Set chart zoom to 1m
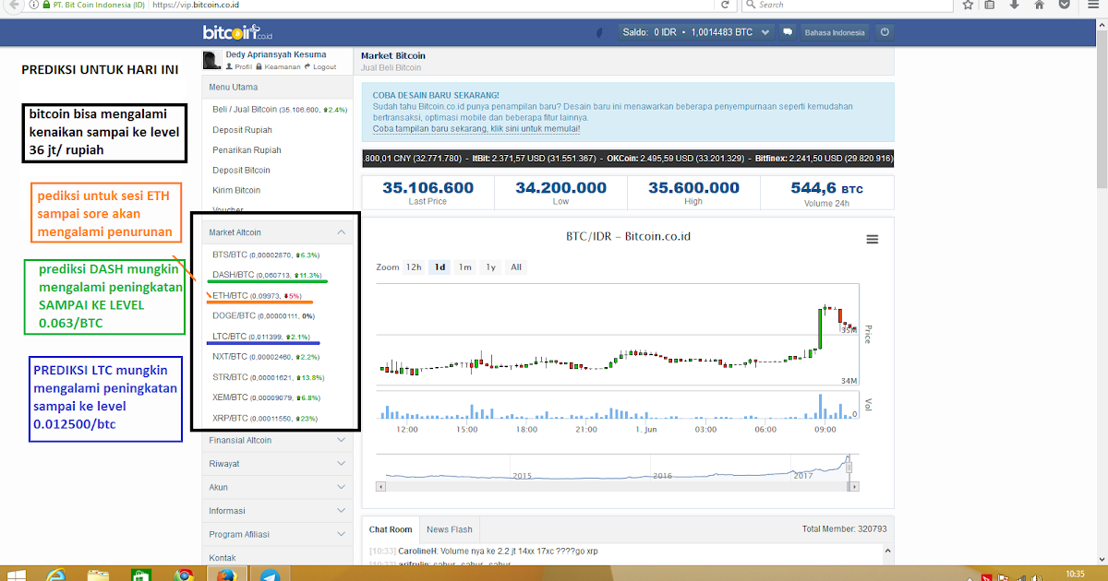This screenshot has height=581, width=1108. [465, 267]
